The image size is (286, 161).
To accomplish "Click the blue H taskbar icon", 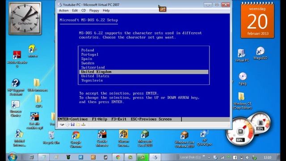I will click(x=81, y=157).
